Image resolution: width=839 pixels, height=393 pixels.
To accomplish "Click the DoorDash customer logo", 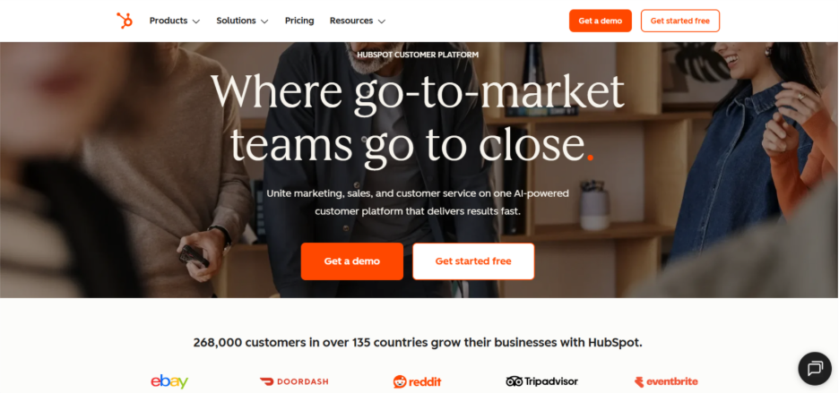I will (x=294, y=381).
